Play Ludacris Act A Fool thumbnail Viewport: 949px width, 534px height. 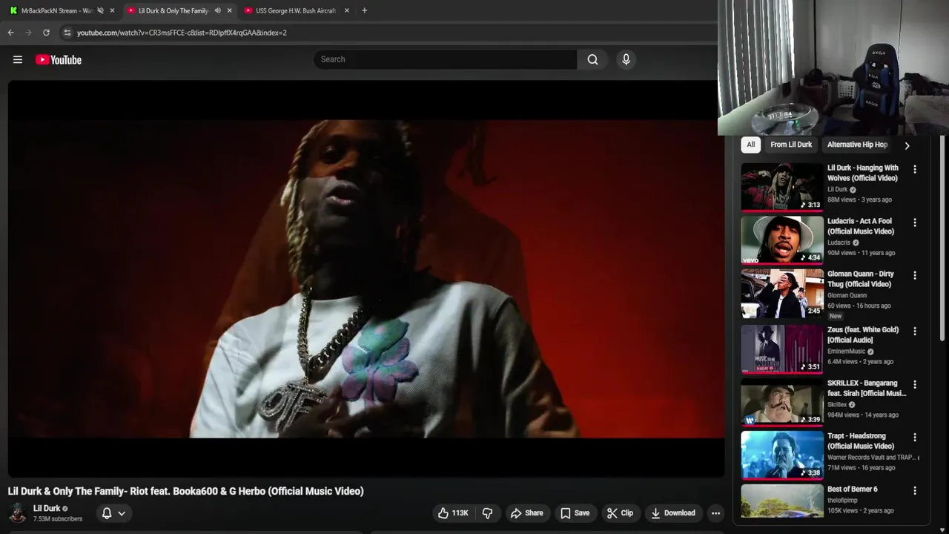tap(782, 240)
